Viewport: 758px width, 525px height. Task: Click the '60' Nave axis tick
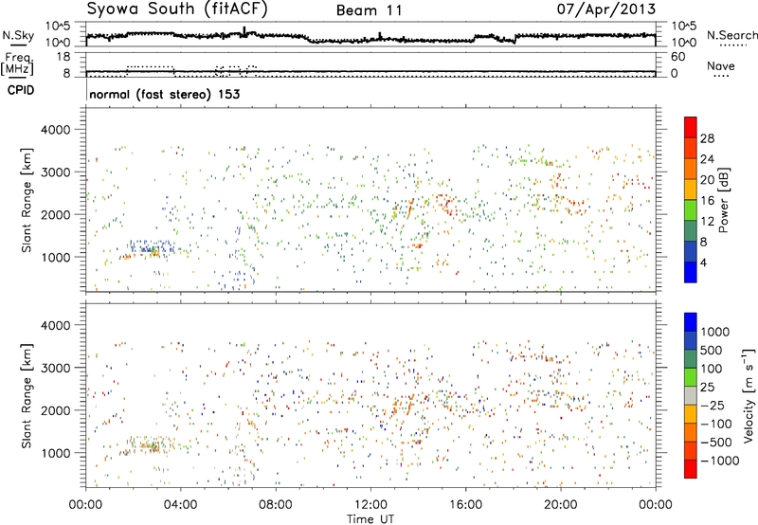(x=678, y=57)
